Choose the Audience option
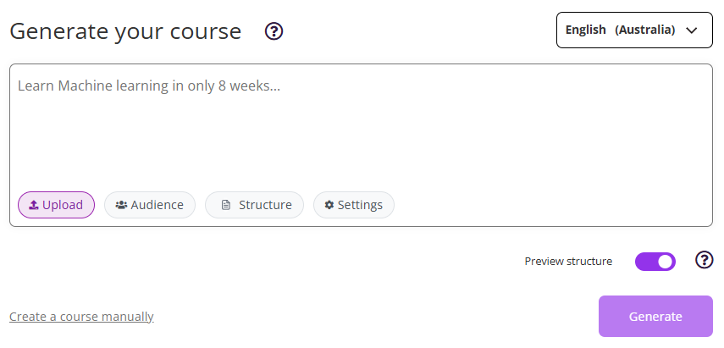 [150, 205]
